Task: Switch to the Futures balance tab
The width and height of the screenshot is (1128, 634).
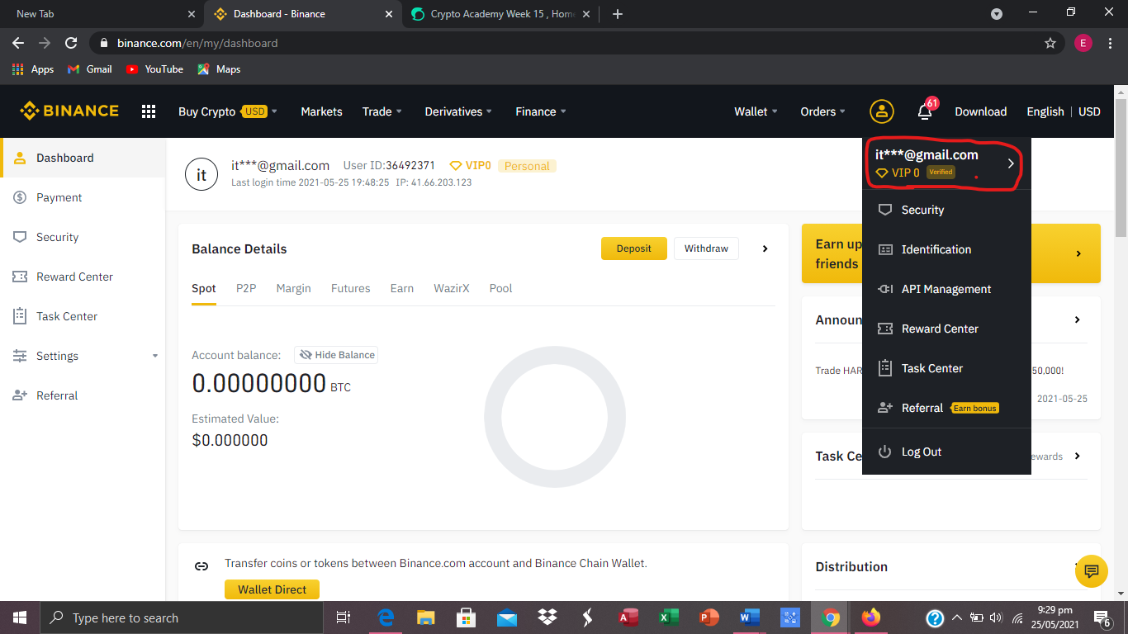Action: 351,288
